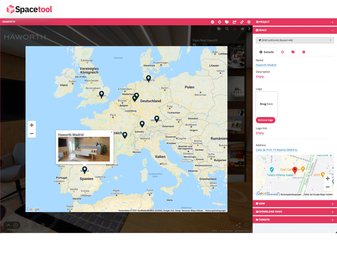Close the Haworth Madrid info popup
337x253 pixels.
[111, 132]
